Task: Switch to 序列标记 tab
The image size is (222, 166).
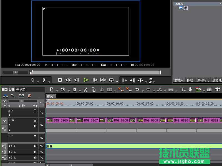Action: click(203, 80)
